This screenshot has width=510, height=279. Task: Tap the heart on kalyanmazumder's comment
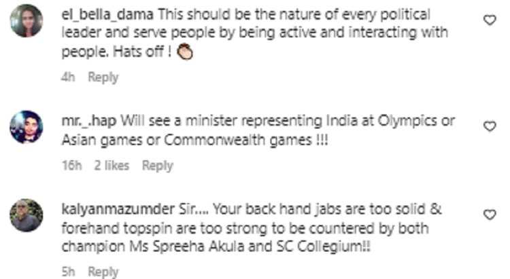[490, 215]
